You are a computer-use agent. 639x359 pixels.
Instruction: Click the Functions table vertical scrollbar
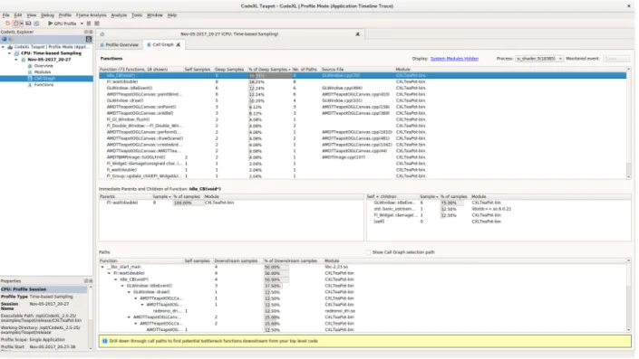628,123
